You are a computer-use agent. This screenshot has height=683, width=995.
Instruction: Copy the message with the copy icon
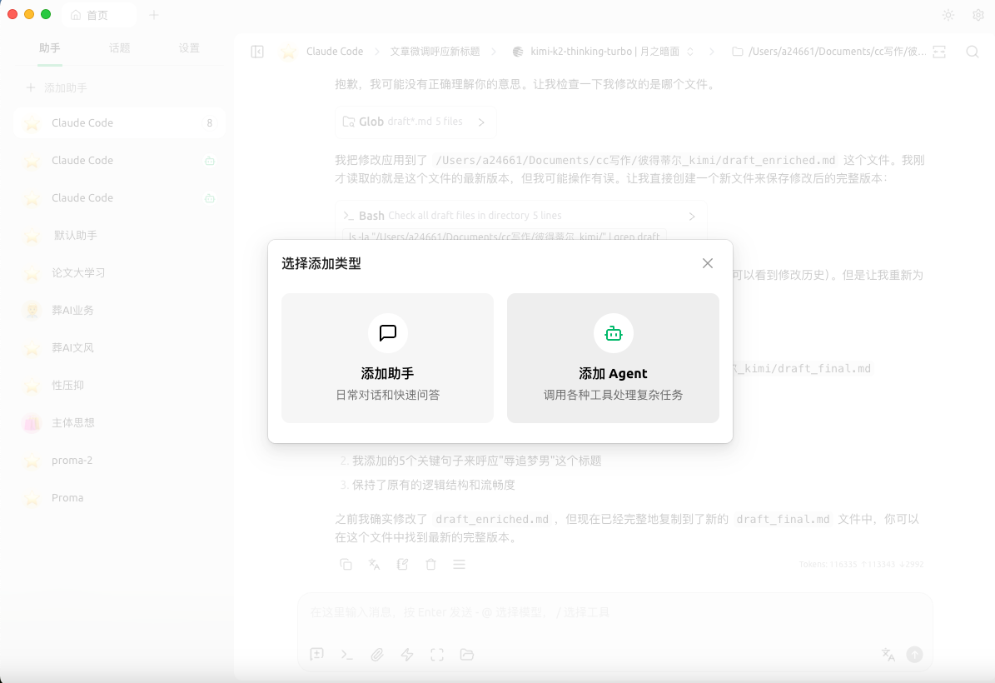tap(346, 564)
